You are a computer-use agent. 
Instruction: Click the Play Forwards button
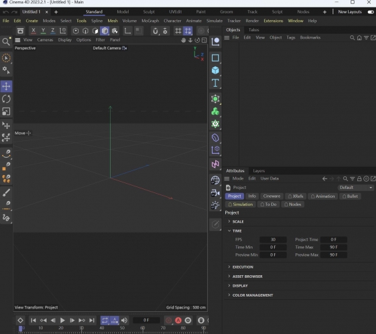[x=63, y=320]
